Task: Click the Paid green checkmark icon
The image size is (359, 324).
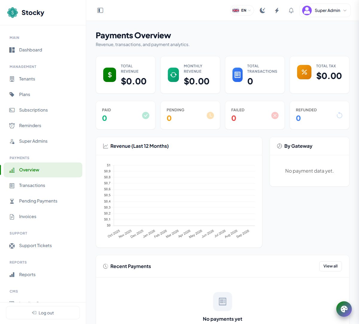Action: [146, 115]
